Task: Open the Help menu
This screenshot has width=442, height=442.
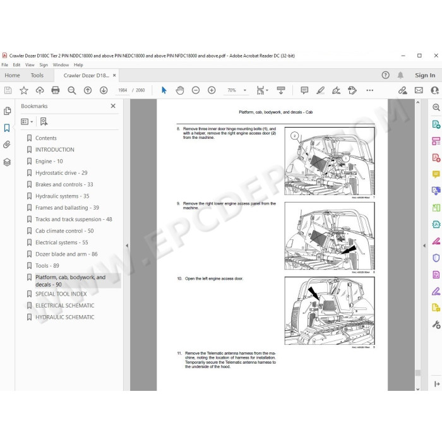Action: pos(78,65)
